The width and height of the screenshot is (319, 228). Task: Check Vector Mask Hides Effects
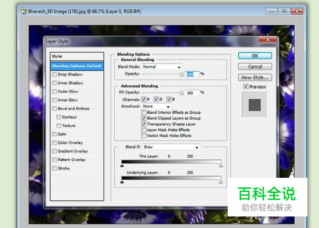click(144, 136)
